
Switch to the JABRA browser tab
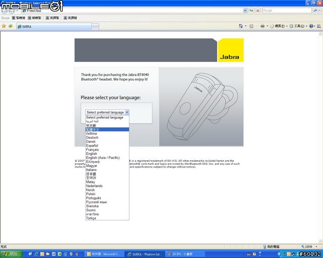click(x=54, y=27)
